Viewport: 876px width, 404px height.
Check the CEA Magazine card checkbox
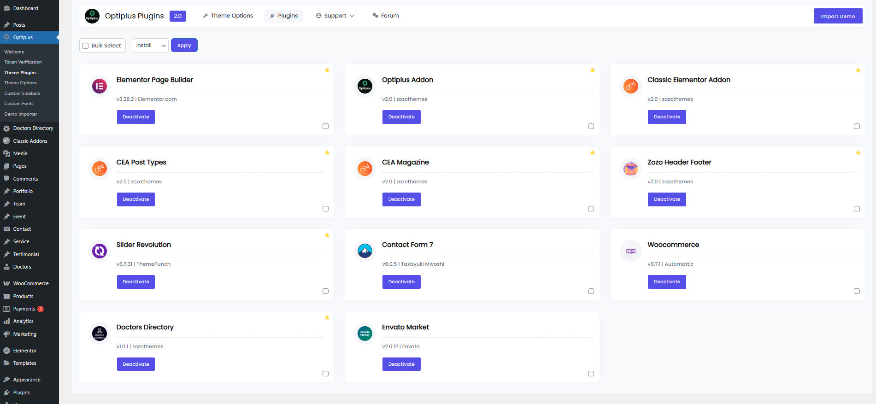[x=591, y=209]
